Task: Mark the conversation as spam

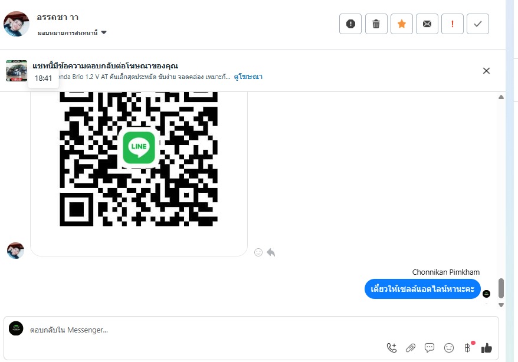Action: [x=350, y=24]
